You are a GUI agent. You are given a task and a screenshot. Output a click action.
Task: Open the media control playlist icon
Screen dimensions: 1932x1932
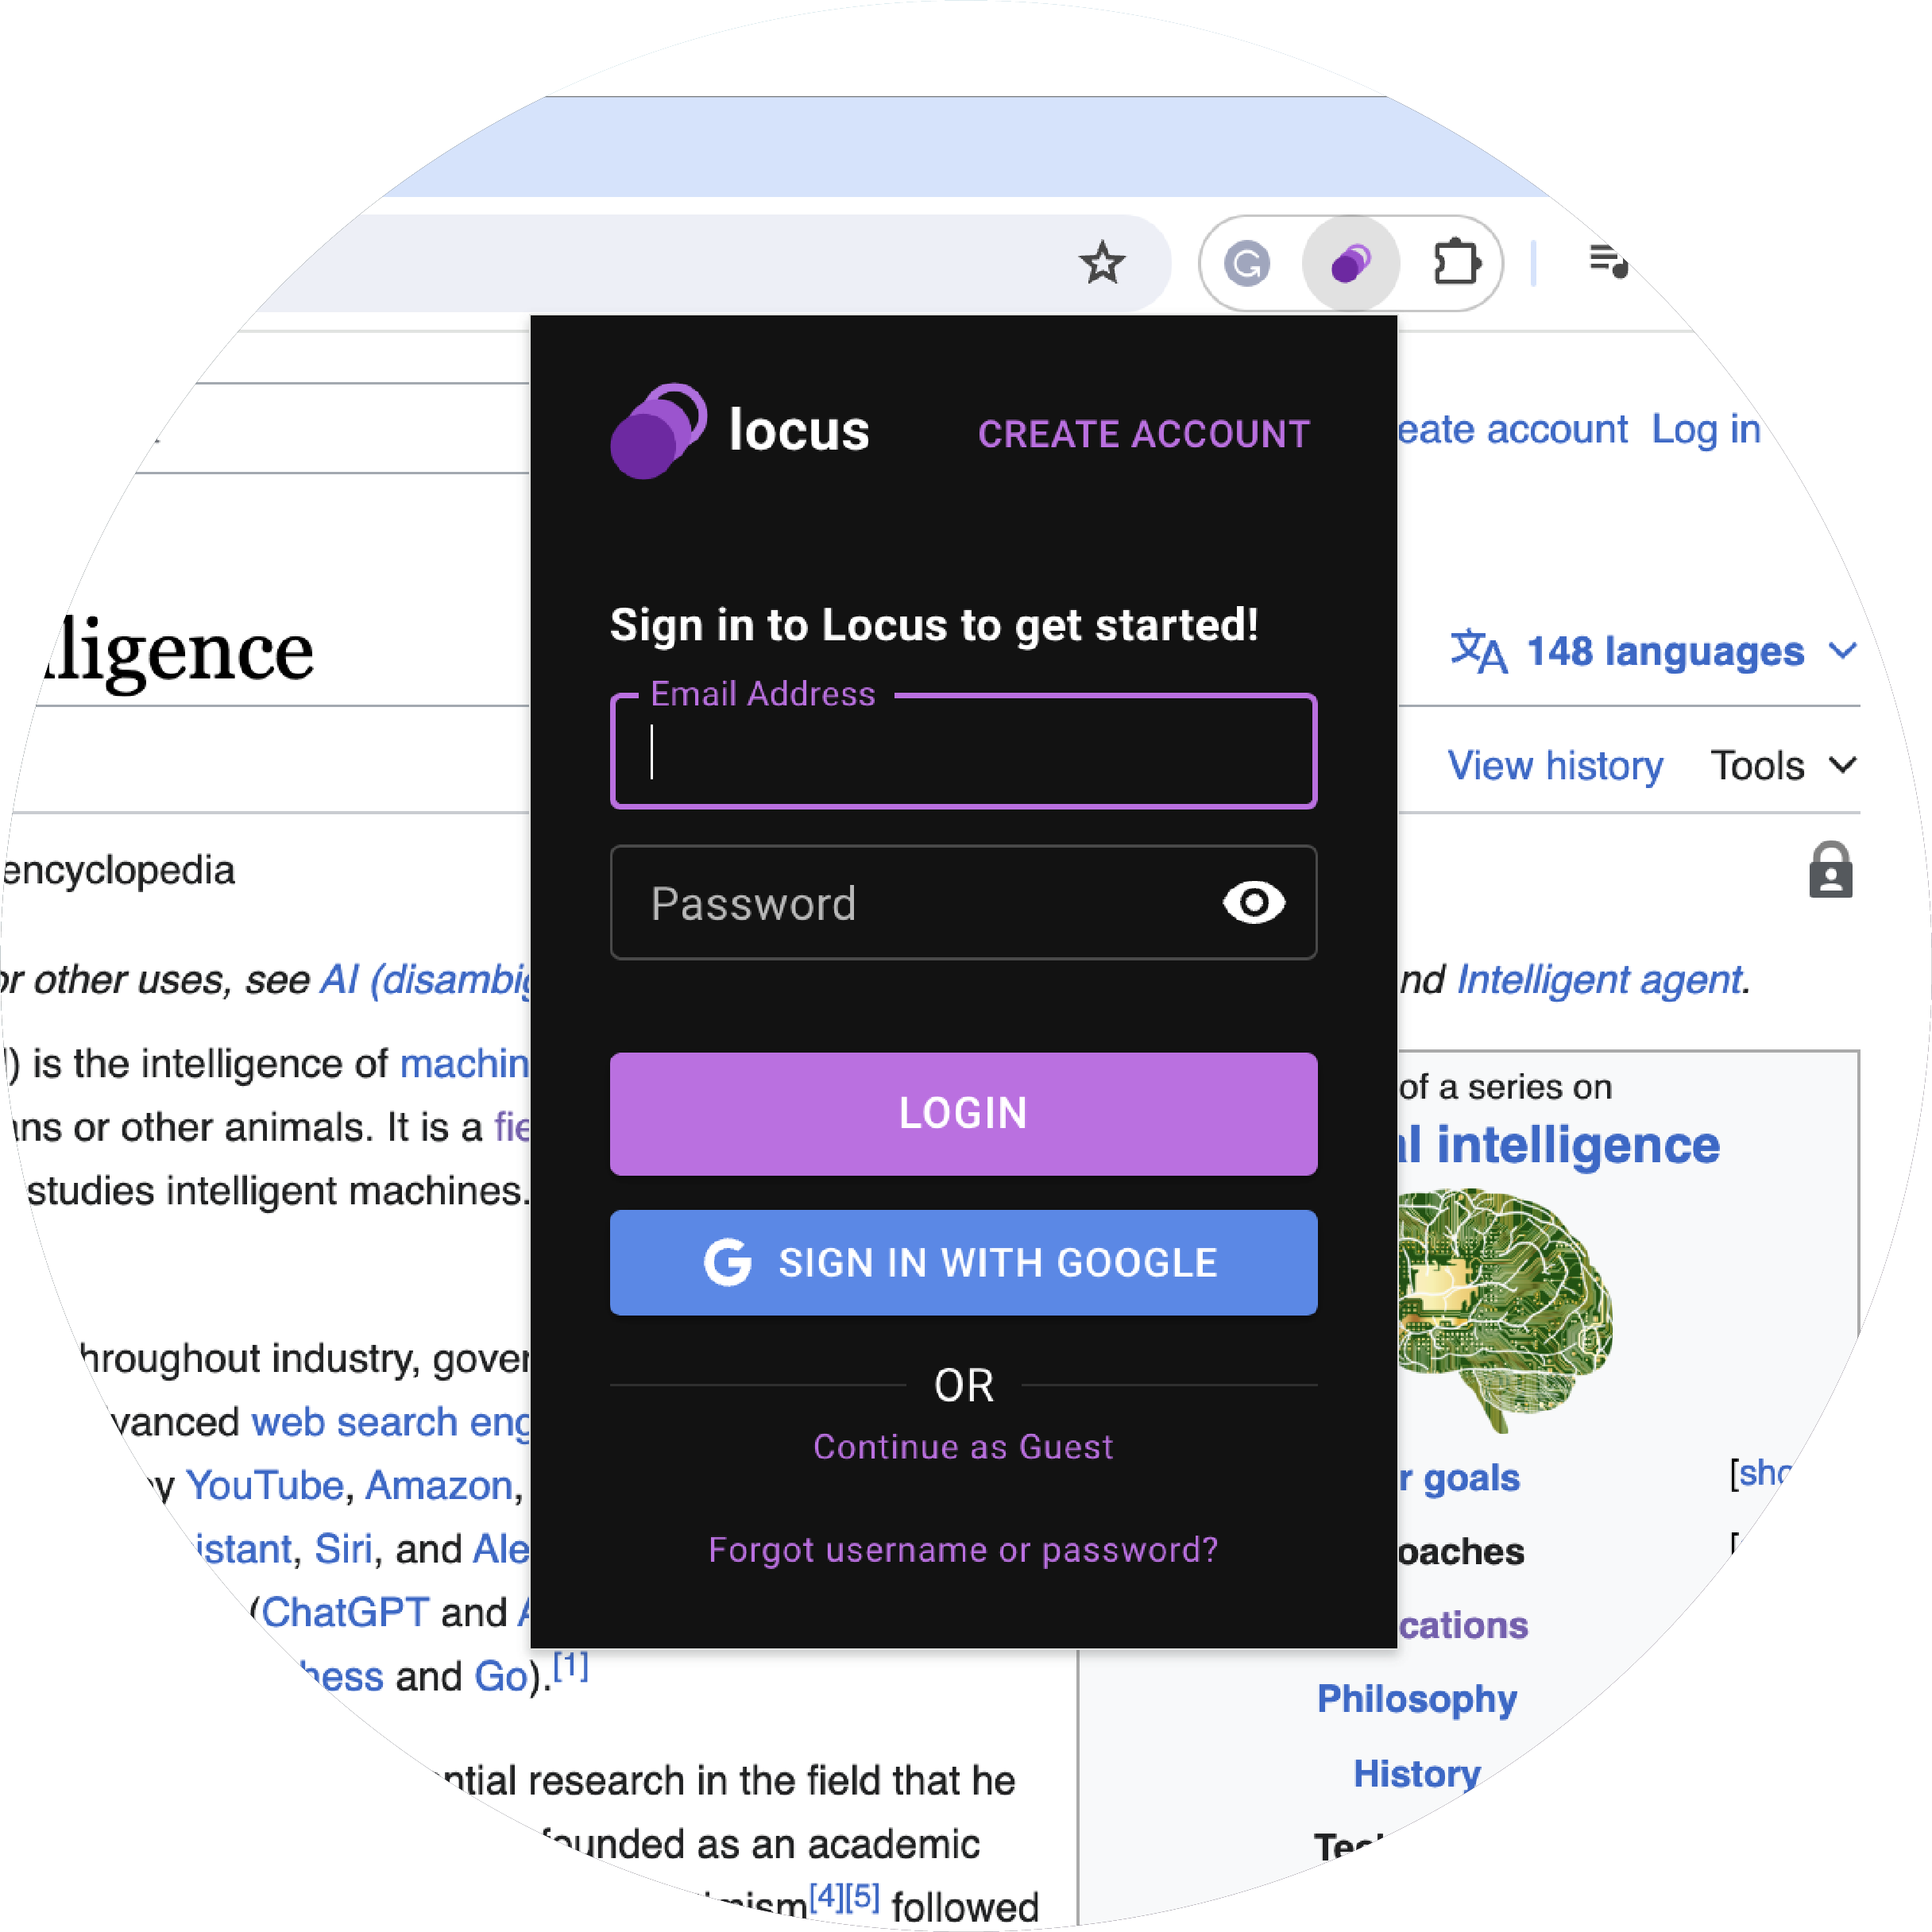pyautogui.click(x=1609, y=262)
